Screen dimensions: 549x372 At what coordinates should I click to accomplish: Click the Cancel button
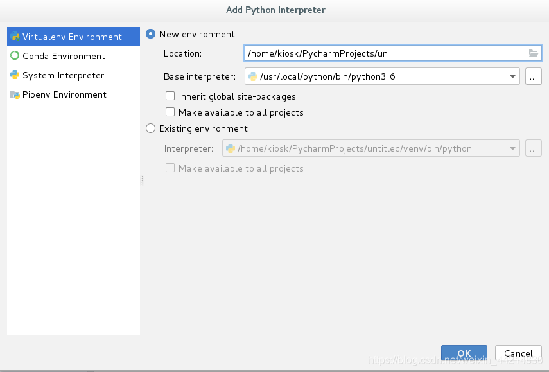tap(518, 353)
